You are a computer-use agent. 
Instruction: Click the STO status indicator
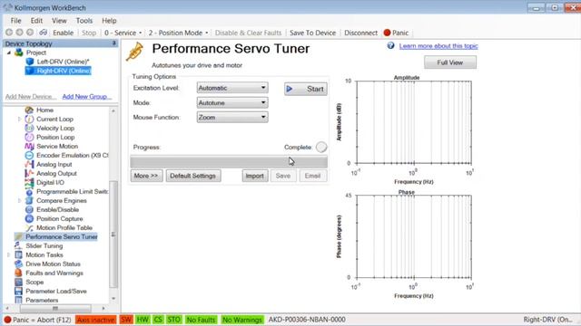coord(173,320)
